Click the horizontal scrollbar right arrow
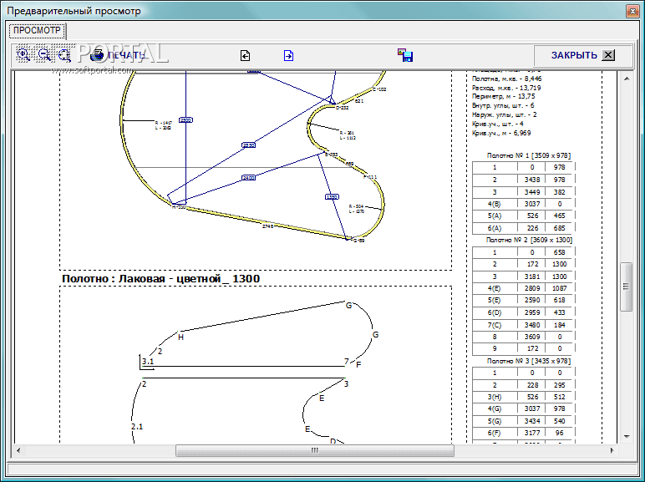 point(612,450)
